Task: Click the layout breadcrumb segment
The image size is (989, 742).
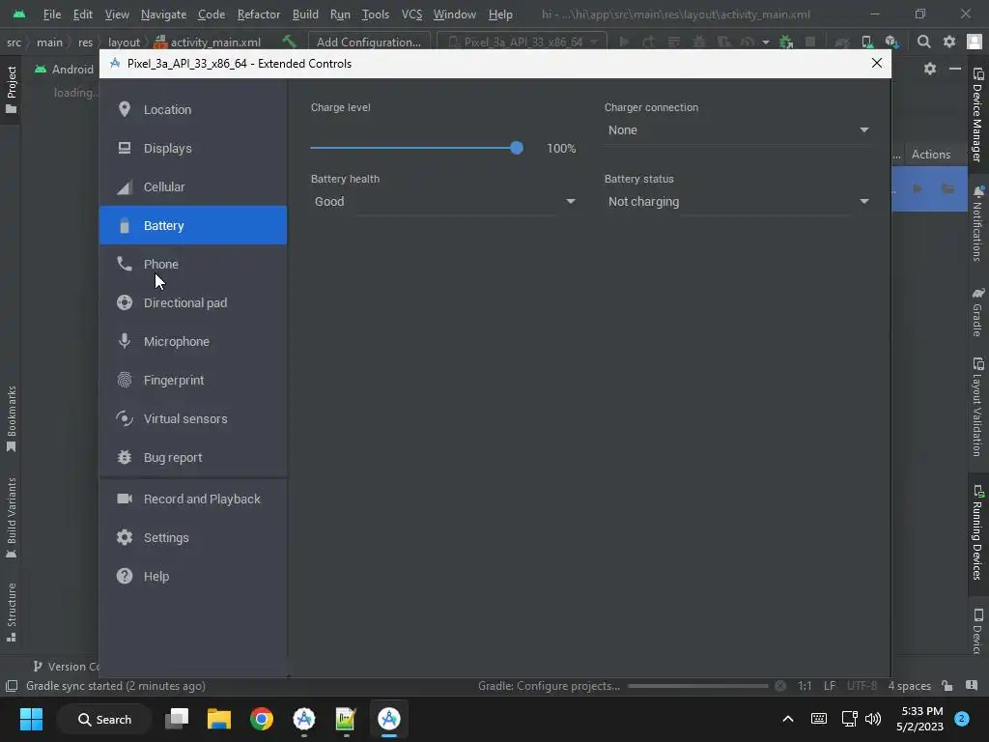Action: (x=124, y=43)
